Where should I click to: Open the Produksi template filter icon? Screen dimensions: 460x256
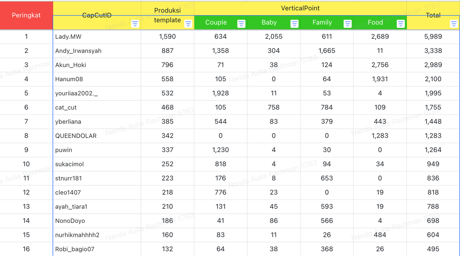(188, 24)
